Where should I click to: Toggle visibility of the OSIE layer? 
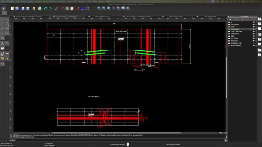[254, 36]
